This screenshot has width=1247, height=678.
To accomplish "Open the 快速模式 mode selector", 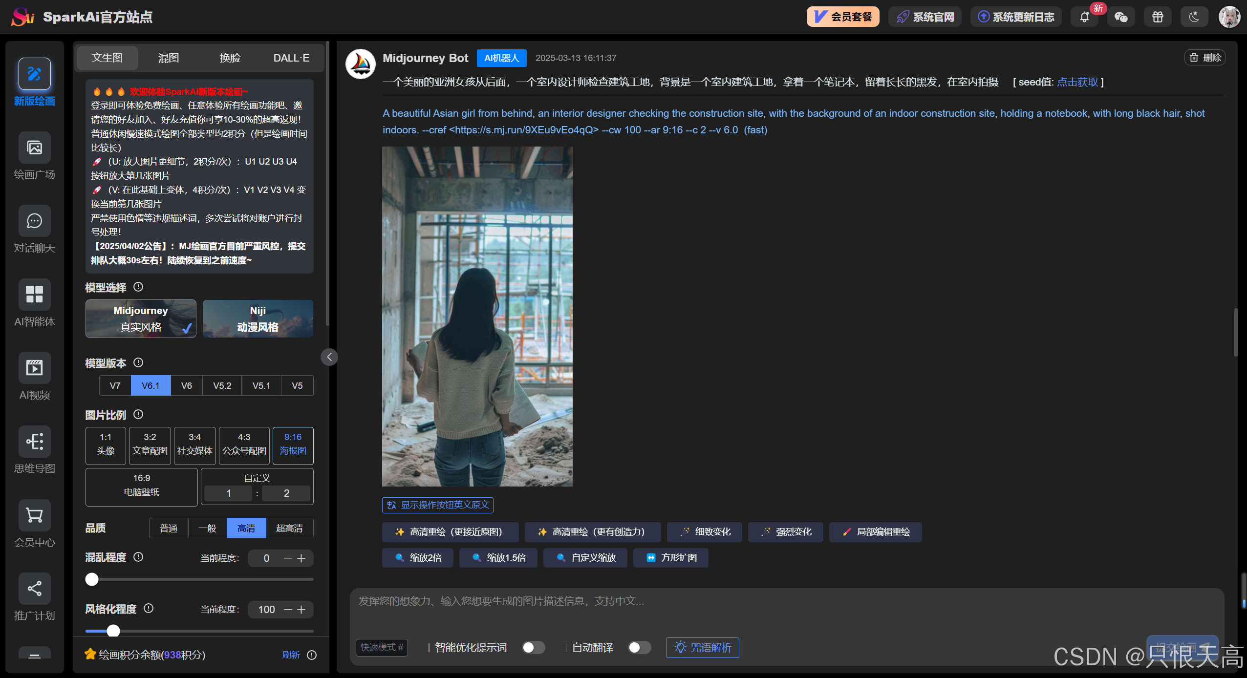I will (x=382, y=648).
